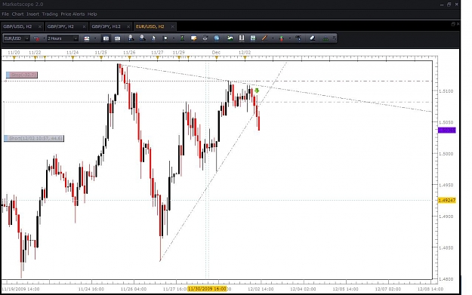The height and width of the screenshot is (295, 472).
Task: Click the yellow 1.49247 price label
Action: pyautogui.click(x=447, y=200)
